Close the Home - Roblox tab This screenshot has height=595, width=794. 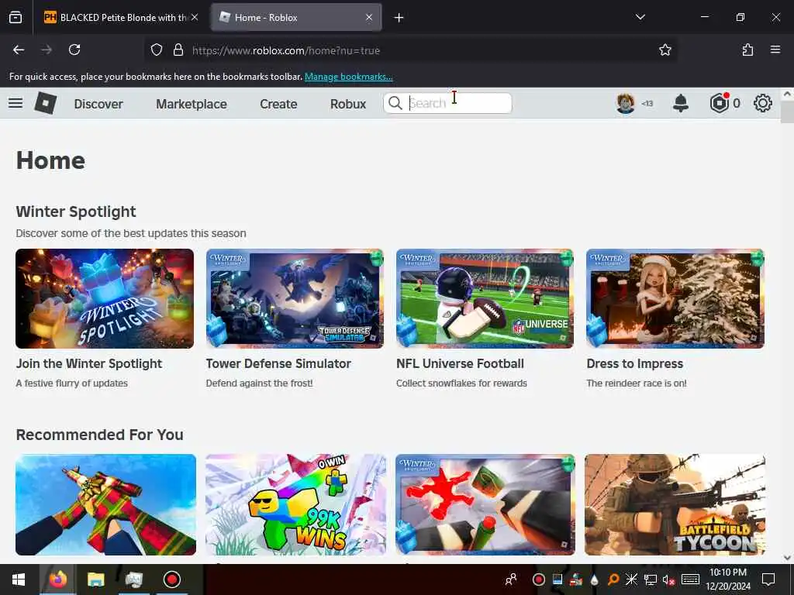[369, 17]
